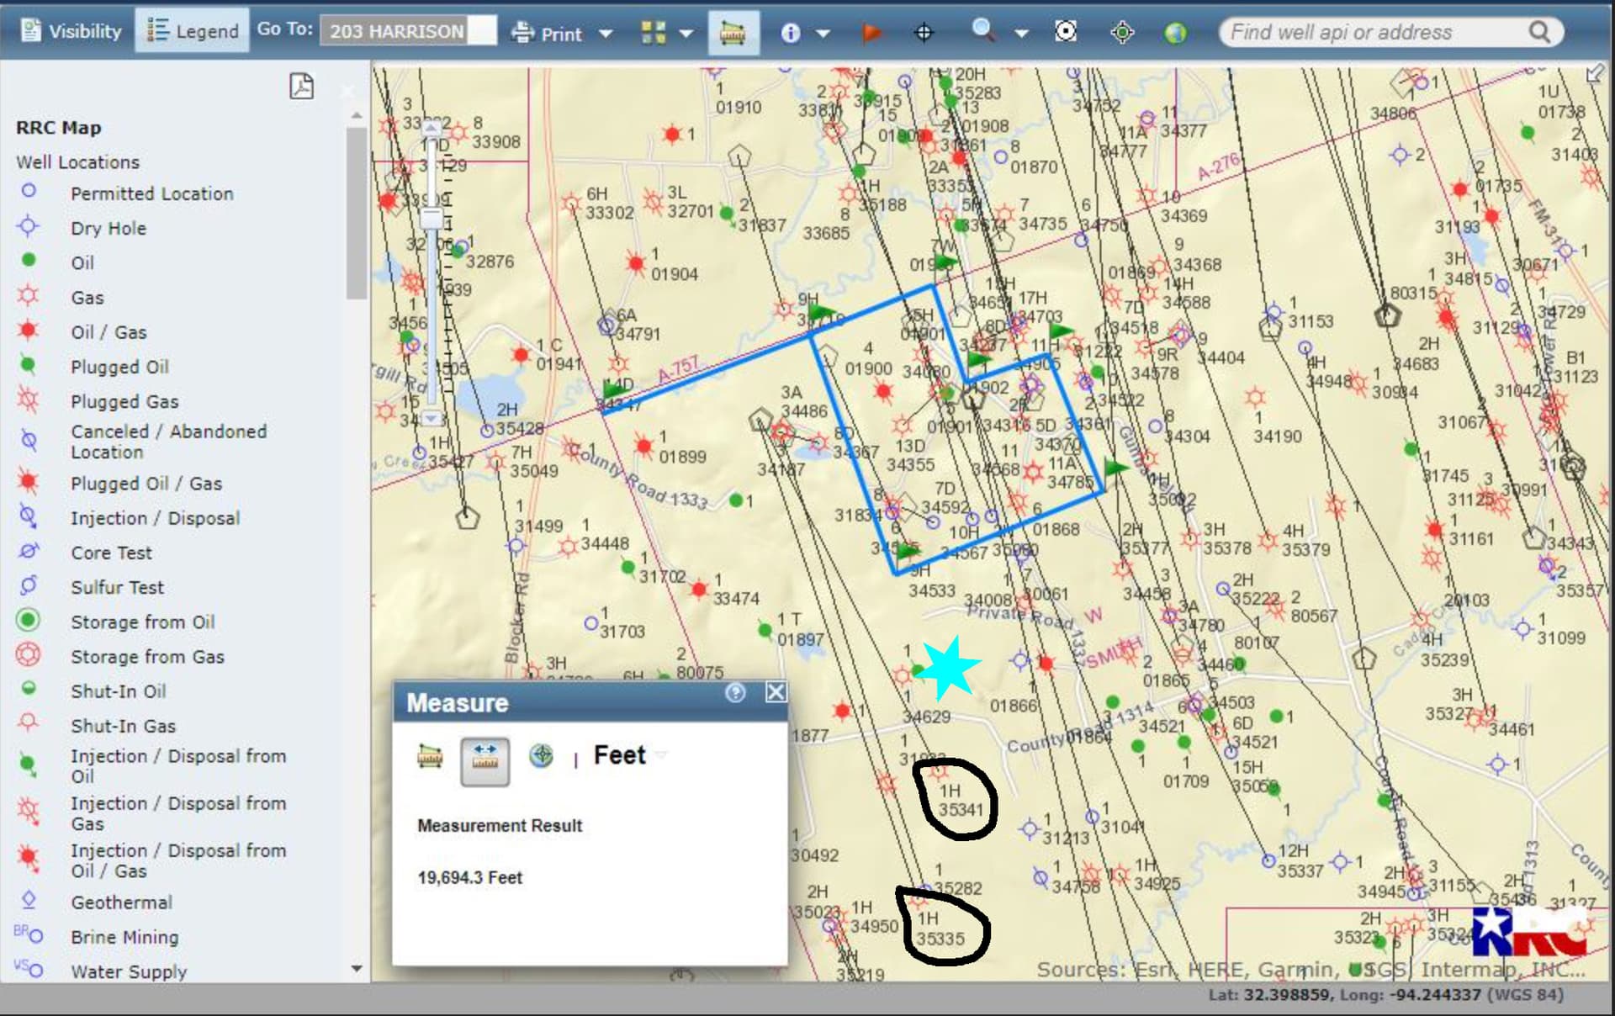The width and height of the screenshot is (1615, 1016).
Task: Click the green globe icon
Action: tap(1175, 33)
